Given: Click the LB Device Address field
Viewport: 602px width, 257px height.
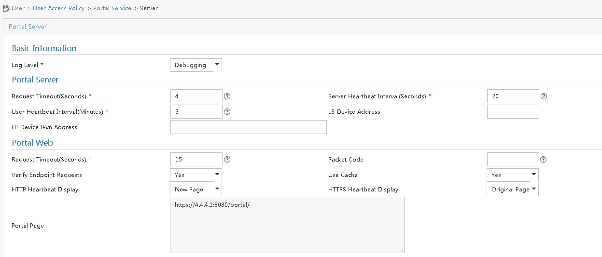Looking at the screenshot, I should click(513, 112).
